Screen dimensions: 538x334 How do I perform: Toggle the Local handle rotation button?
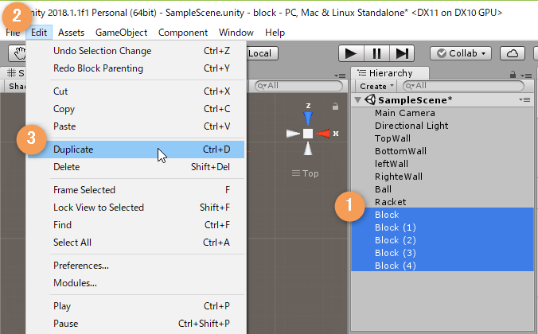(259, 53)
